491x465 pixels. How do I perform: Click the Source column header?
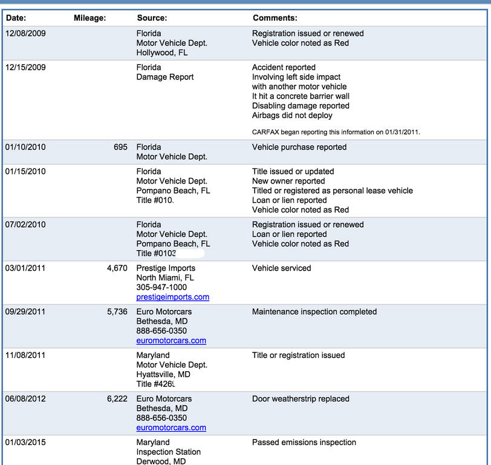click(x=152, y=18)
